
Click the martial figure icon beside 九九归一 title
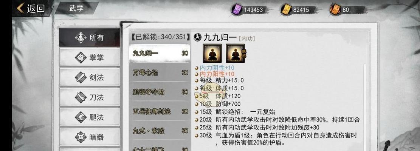pyautogui.click(x=197, y=37)
